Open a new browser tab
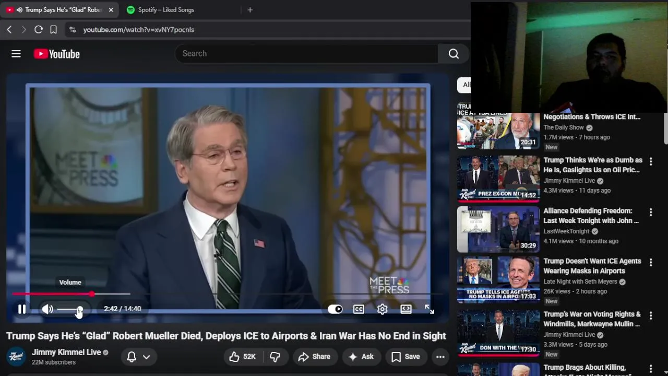Screen dimensions: 668x376 click(250, 10)
